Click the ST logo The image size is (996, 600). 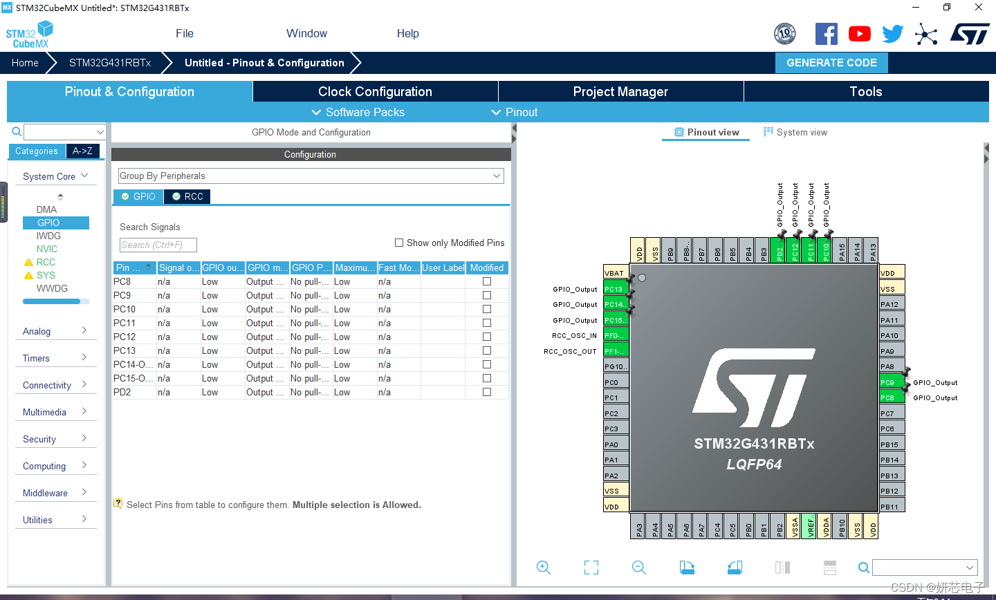[x=970, y=34]
